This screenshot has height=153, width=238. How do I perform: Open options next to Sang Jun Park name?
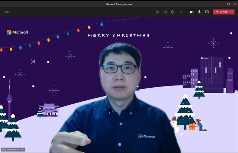tap(23, 150)
